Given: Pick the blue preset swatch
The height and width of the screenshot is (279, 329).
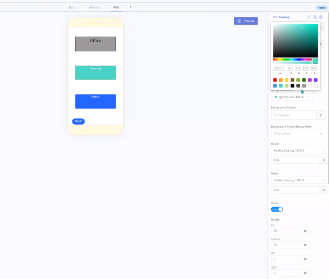Looking at the screenshot, I should coord(275,86).
